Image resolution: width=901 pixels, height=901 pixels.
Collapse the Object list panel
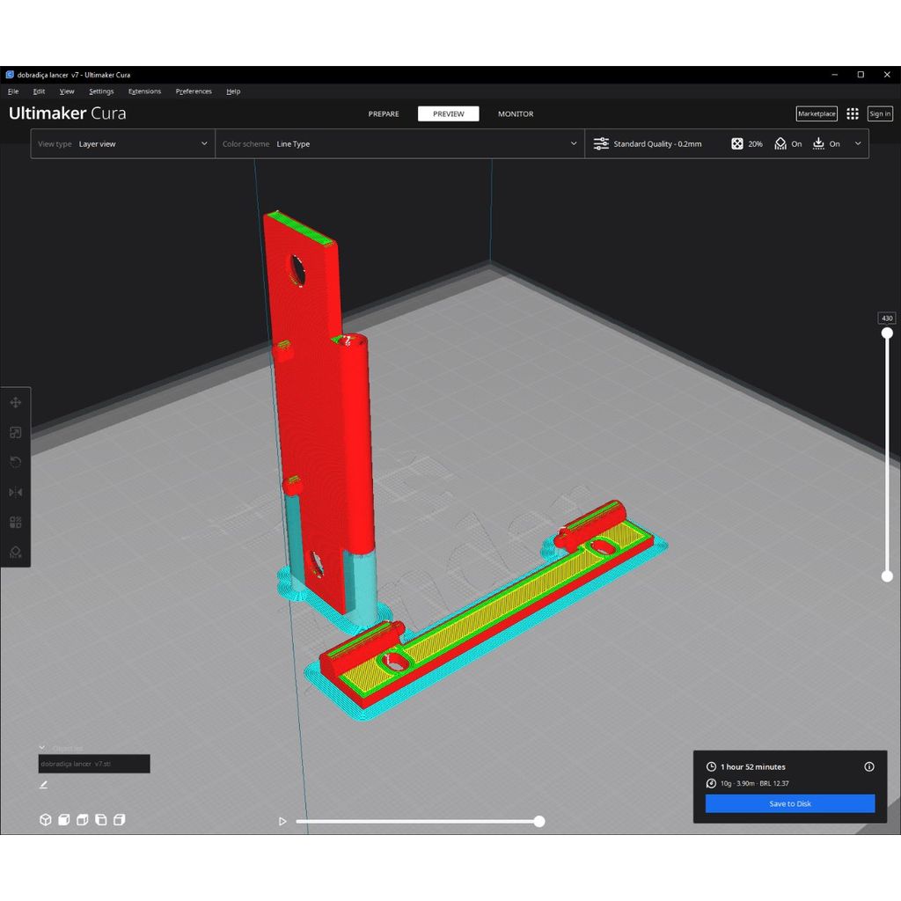click(x=41, y=747)
